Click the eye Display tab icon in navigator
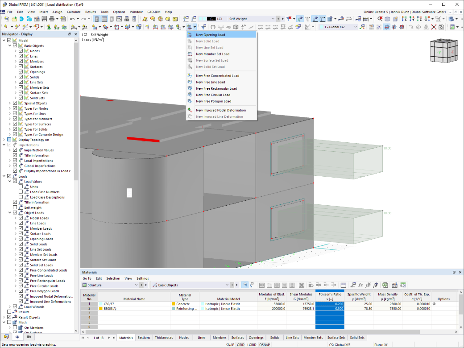Image resolution: width=464 pixels, height=348 pixels. pos(17,337)
